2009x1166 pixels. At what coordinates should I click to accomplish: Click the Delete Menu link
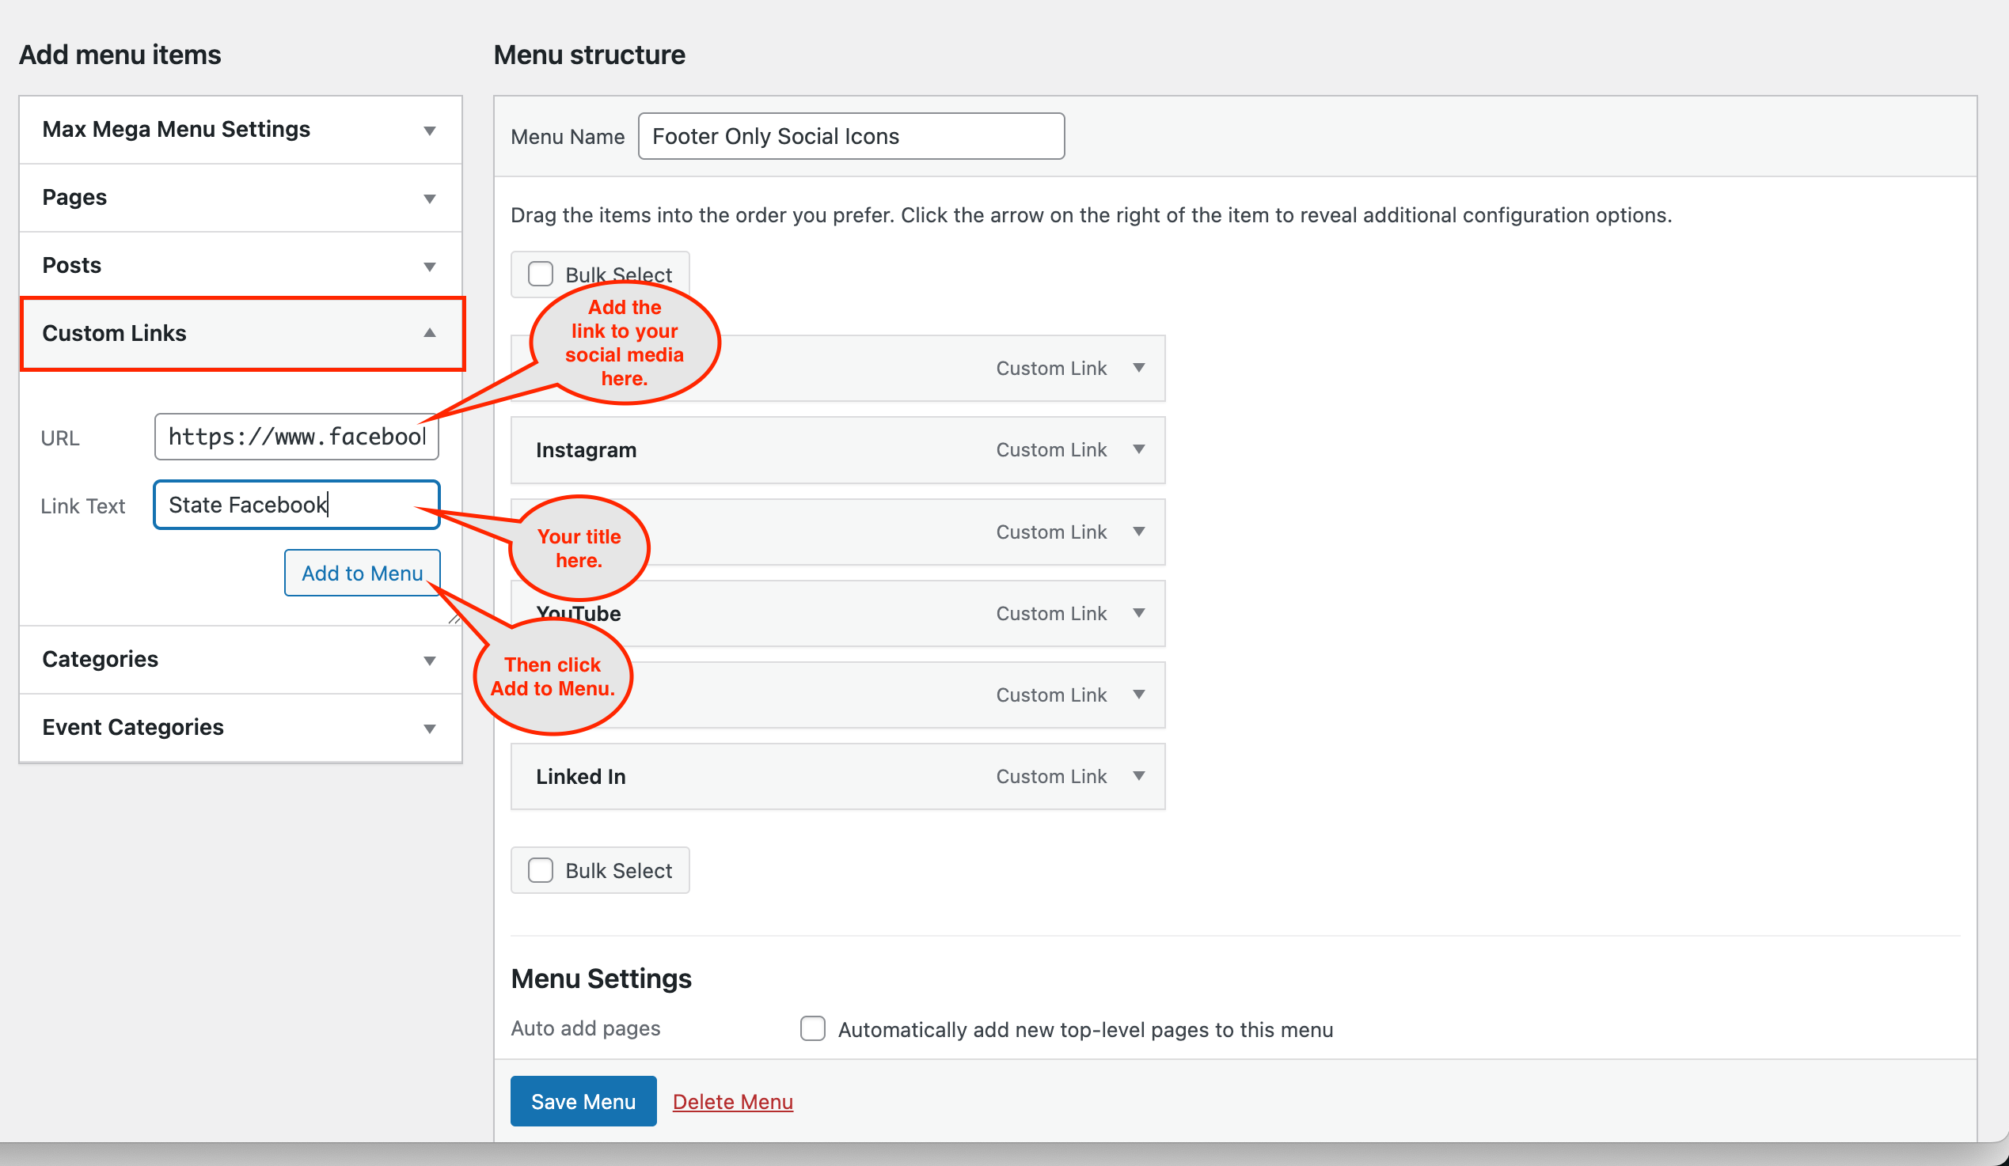(x=732, y=1101)
